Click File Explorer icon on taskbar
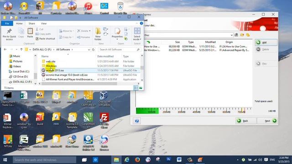This screenshot has width=292, height=164. click(116, 160)
